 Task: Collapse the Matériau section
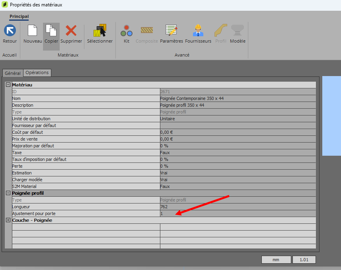pos(8,85)
